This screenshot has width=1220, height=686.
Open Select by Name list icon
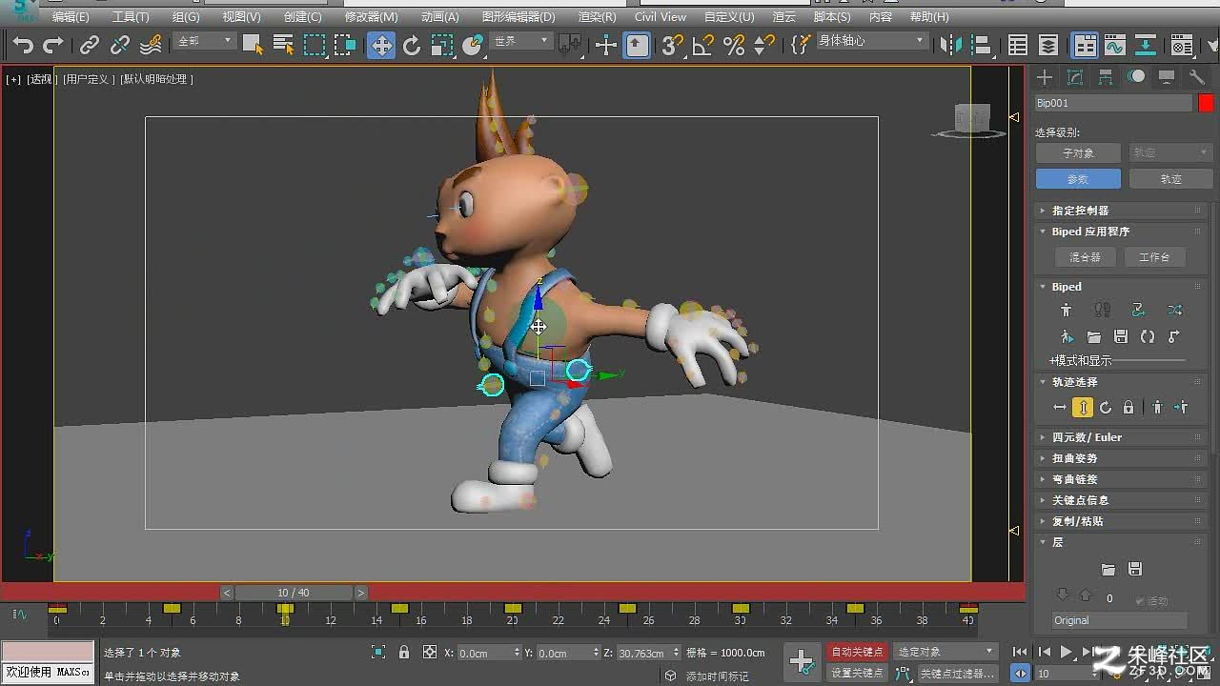[283, 45]
